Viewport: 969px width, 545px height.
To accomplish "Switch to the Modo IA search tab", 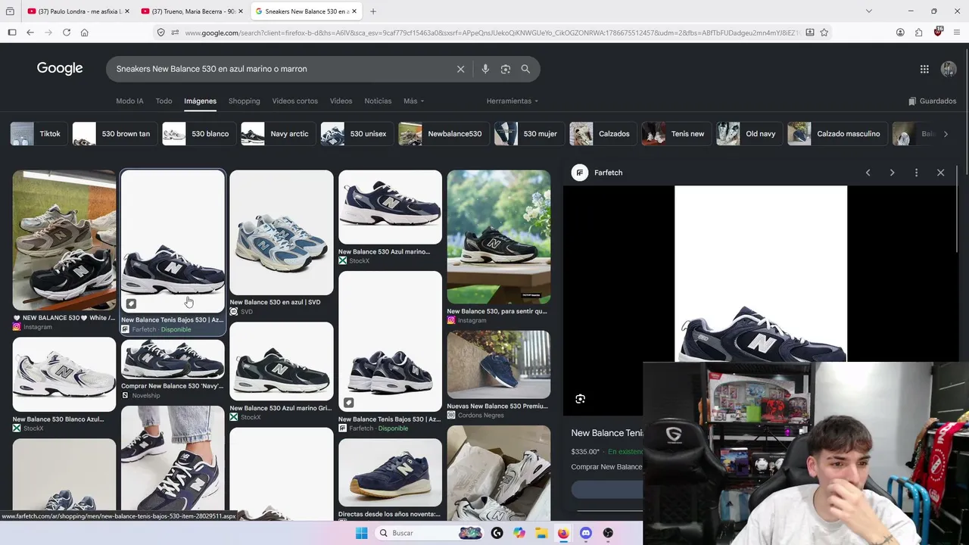I will coord(129,101).
